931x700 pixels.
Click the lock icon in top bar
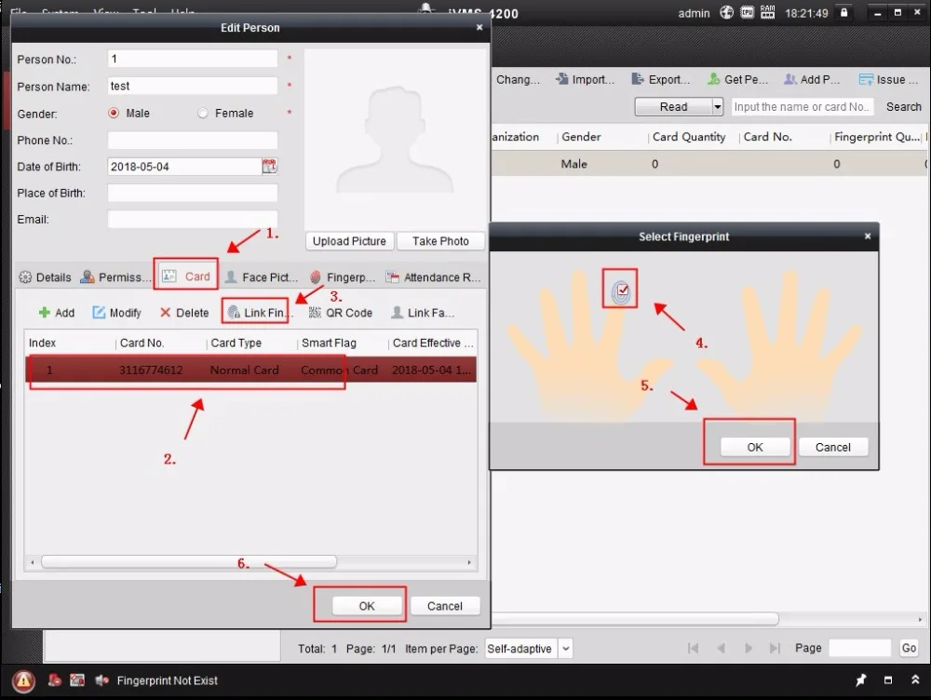[843, 12]
